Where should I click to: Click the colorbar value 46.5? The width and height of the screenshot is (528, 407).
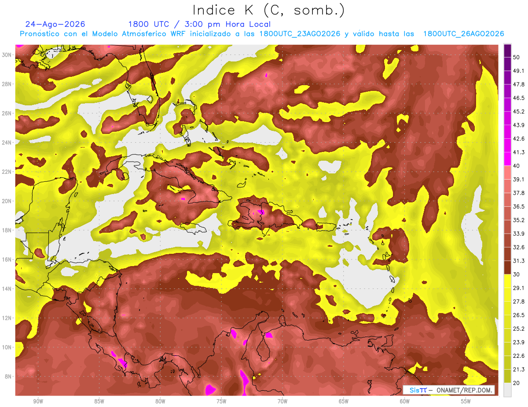click(519, 98)
